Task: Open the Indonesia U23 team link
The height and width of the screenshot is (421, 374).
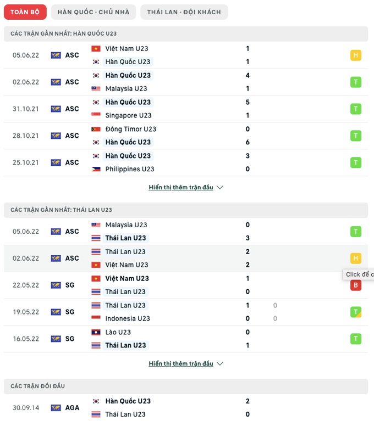Action: (128, 318)
